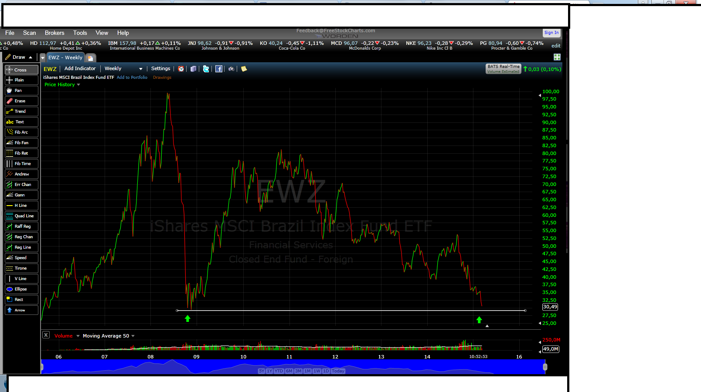Select the Trend line tool
The height and width of the screenshot is (392, 701).
point(21,112)
